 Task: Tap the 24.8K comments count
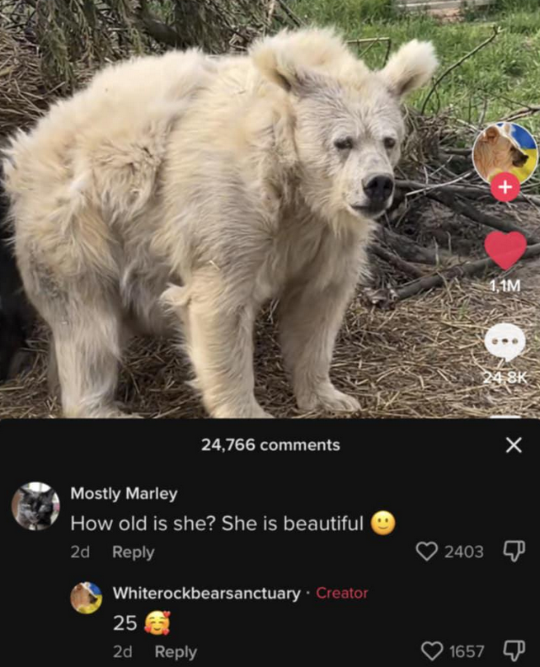[x=505, y=378]
